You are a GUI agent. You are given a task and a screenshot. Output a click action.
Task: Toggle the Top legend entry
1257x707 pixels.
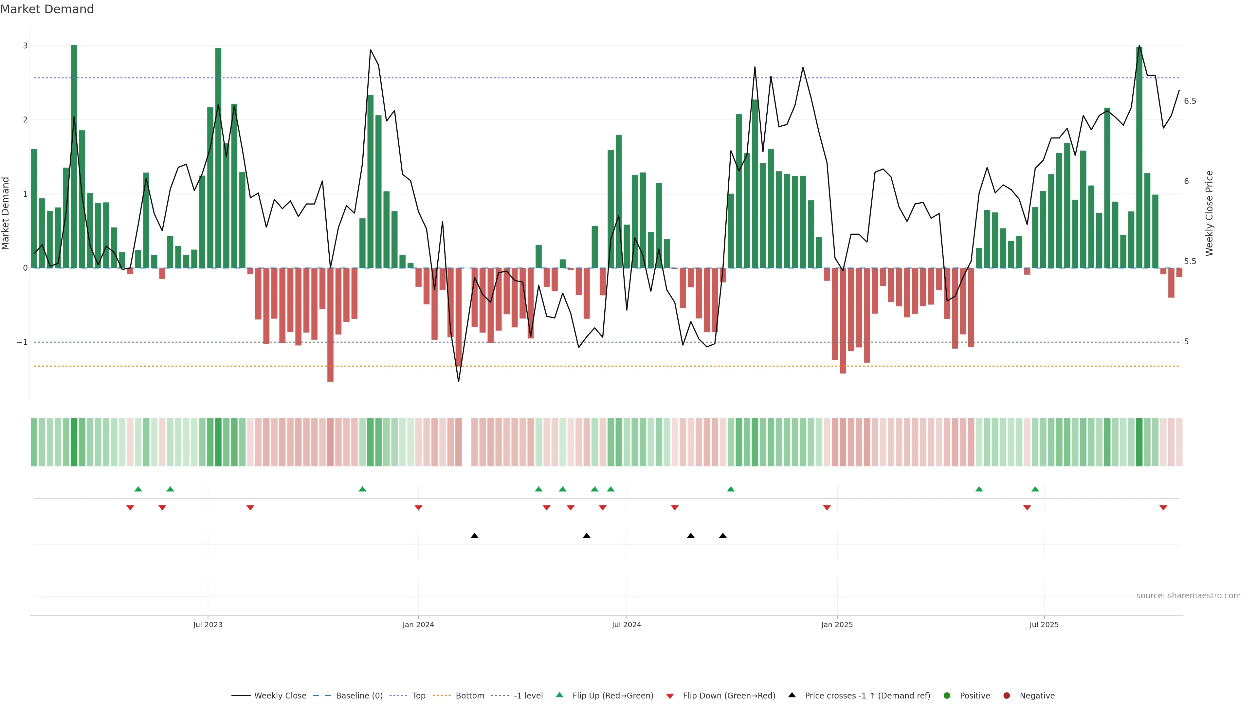pyautogui.click(x=418, y=695)
